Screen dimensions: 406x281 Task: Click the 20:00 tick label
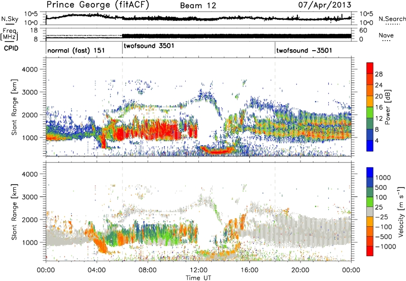click(x=300, y=270)
